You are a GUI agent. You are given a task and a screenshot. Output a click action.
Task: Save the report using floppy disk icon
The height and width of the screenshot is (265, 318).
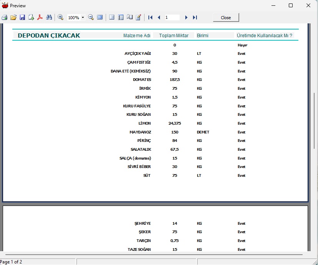(22, 18)
